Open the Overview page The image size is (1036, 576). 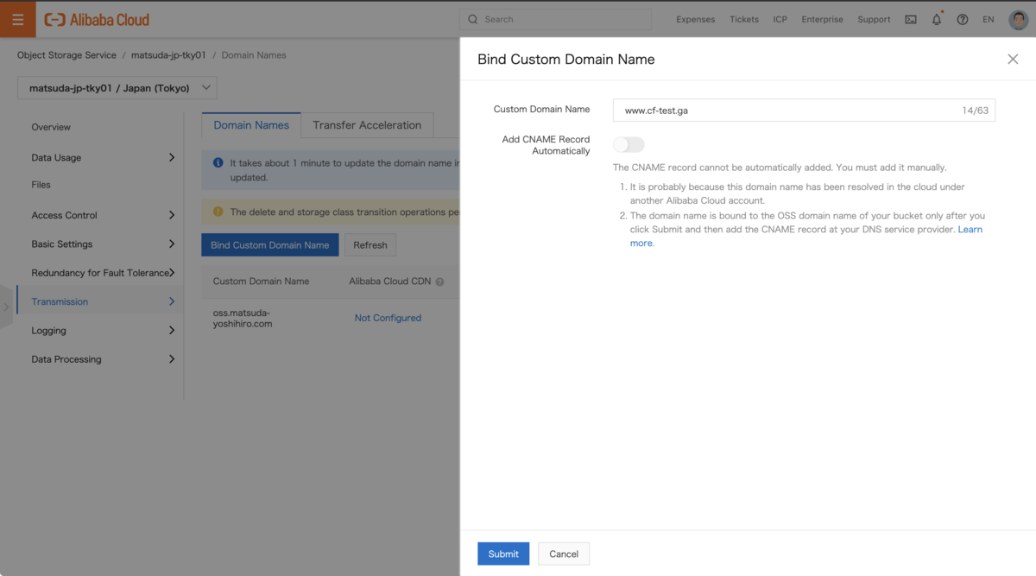coord(51,127)
